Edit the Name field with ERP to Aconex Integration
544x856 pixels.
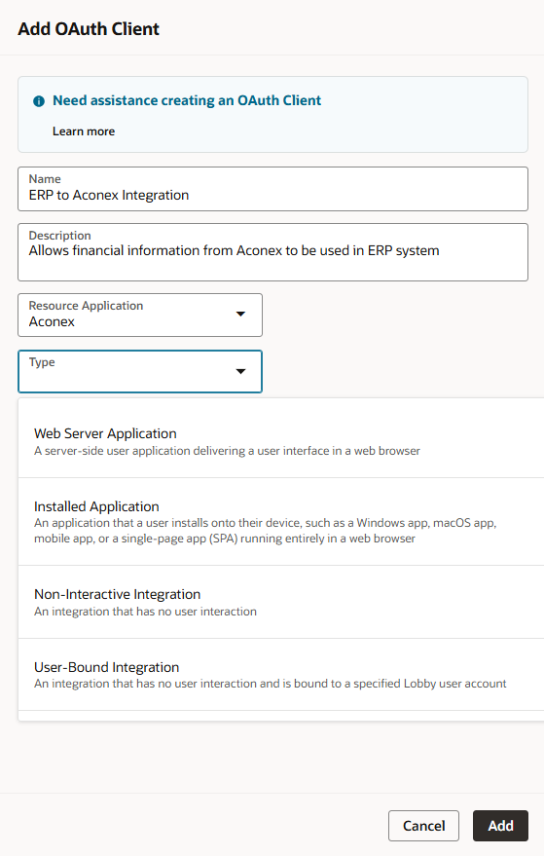point(272,189)
